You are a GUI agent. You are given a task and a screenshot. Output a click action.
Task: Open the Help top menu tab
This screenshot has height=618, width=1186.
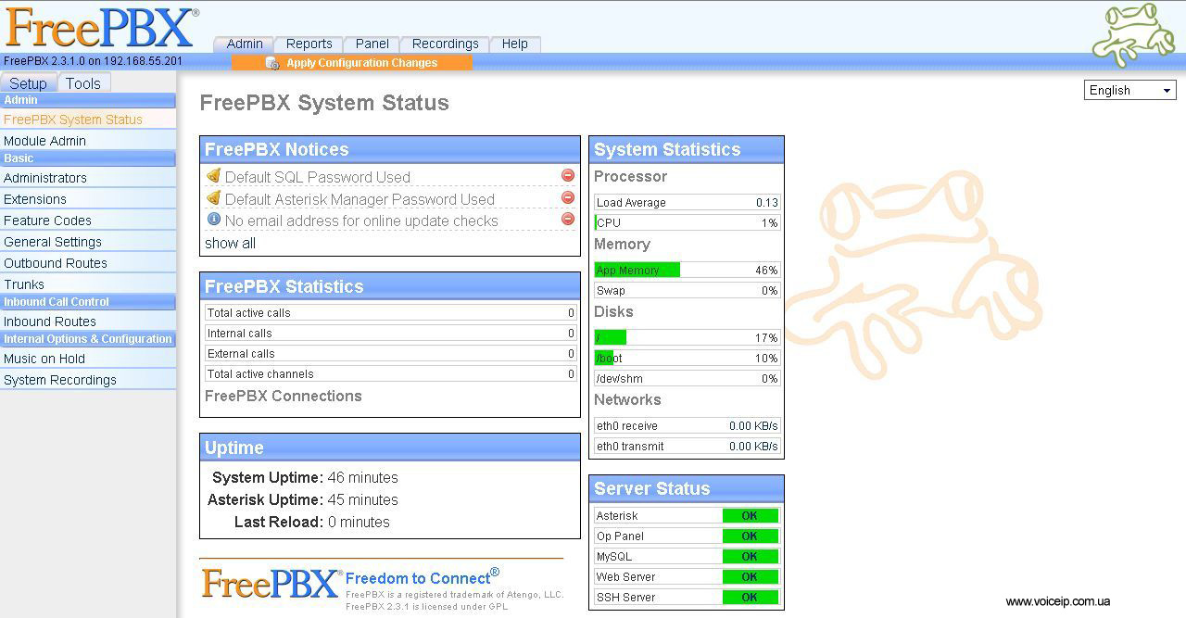(x=515, y=44)
